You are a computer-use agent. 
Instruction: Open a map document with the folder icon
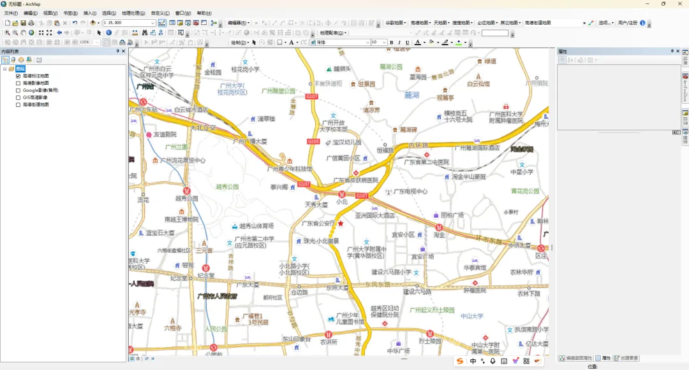pos(15,23)
